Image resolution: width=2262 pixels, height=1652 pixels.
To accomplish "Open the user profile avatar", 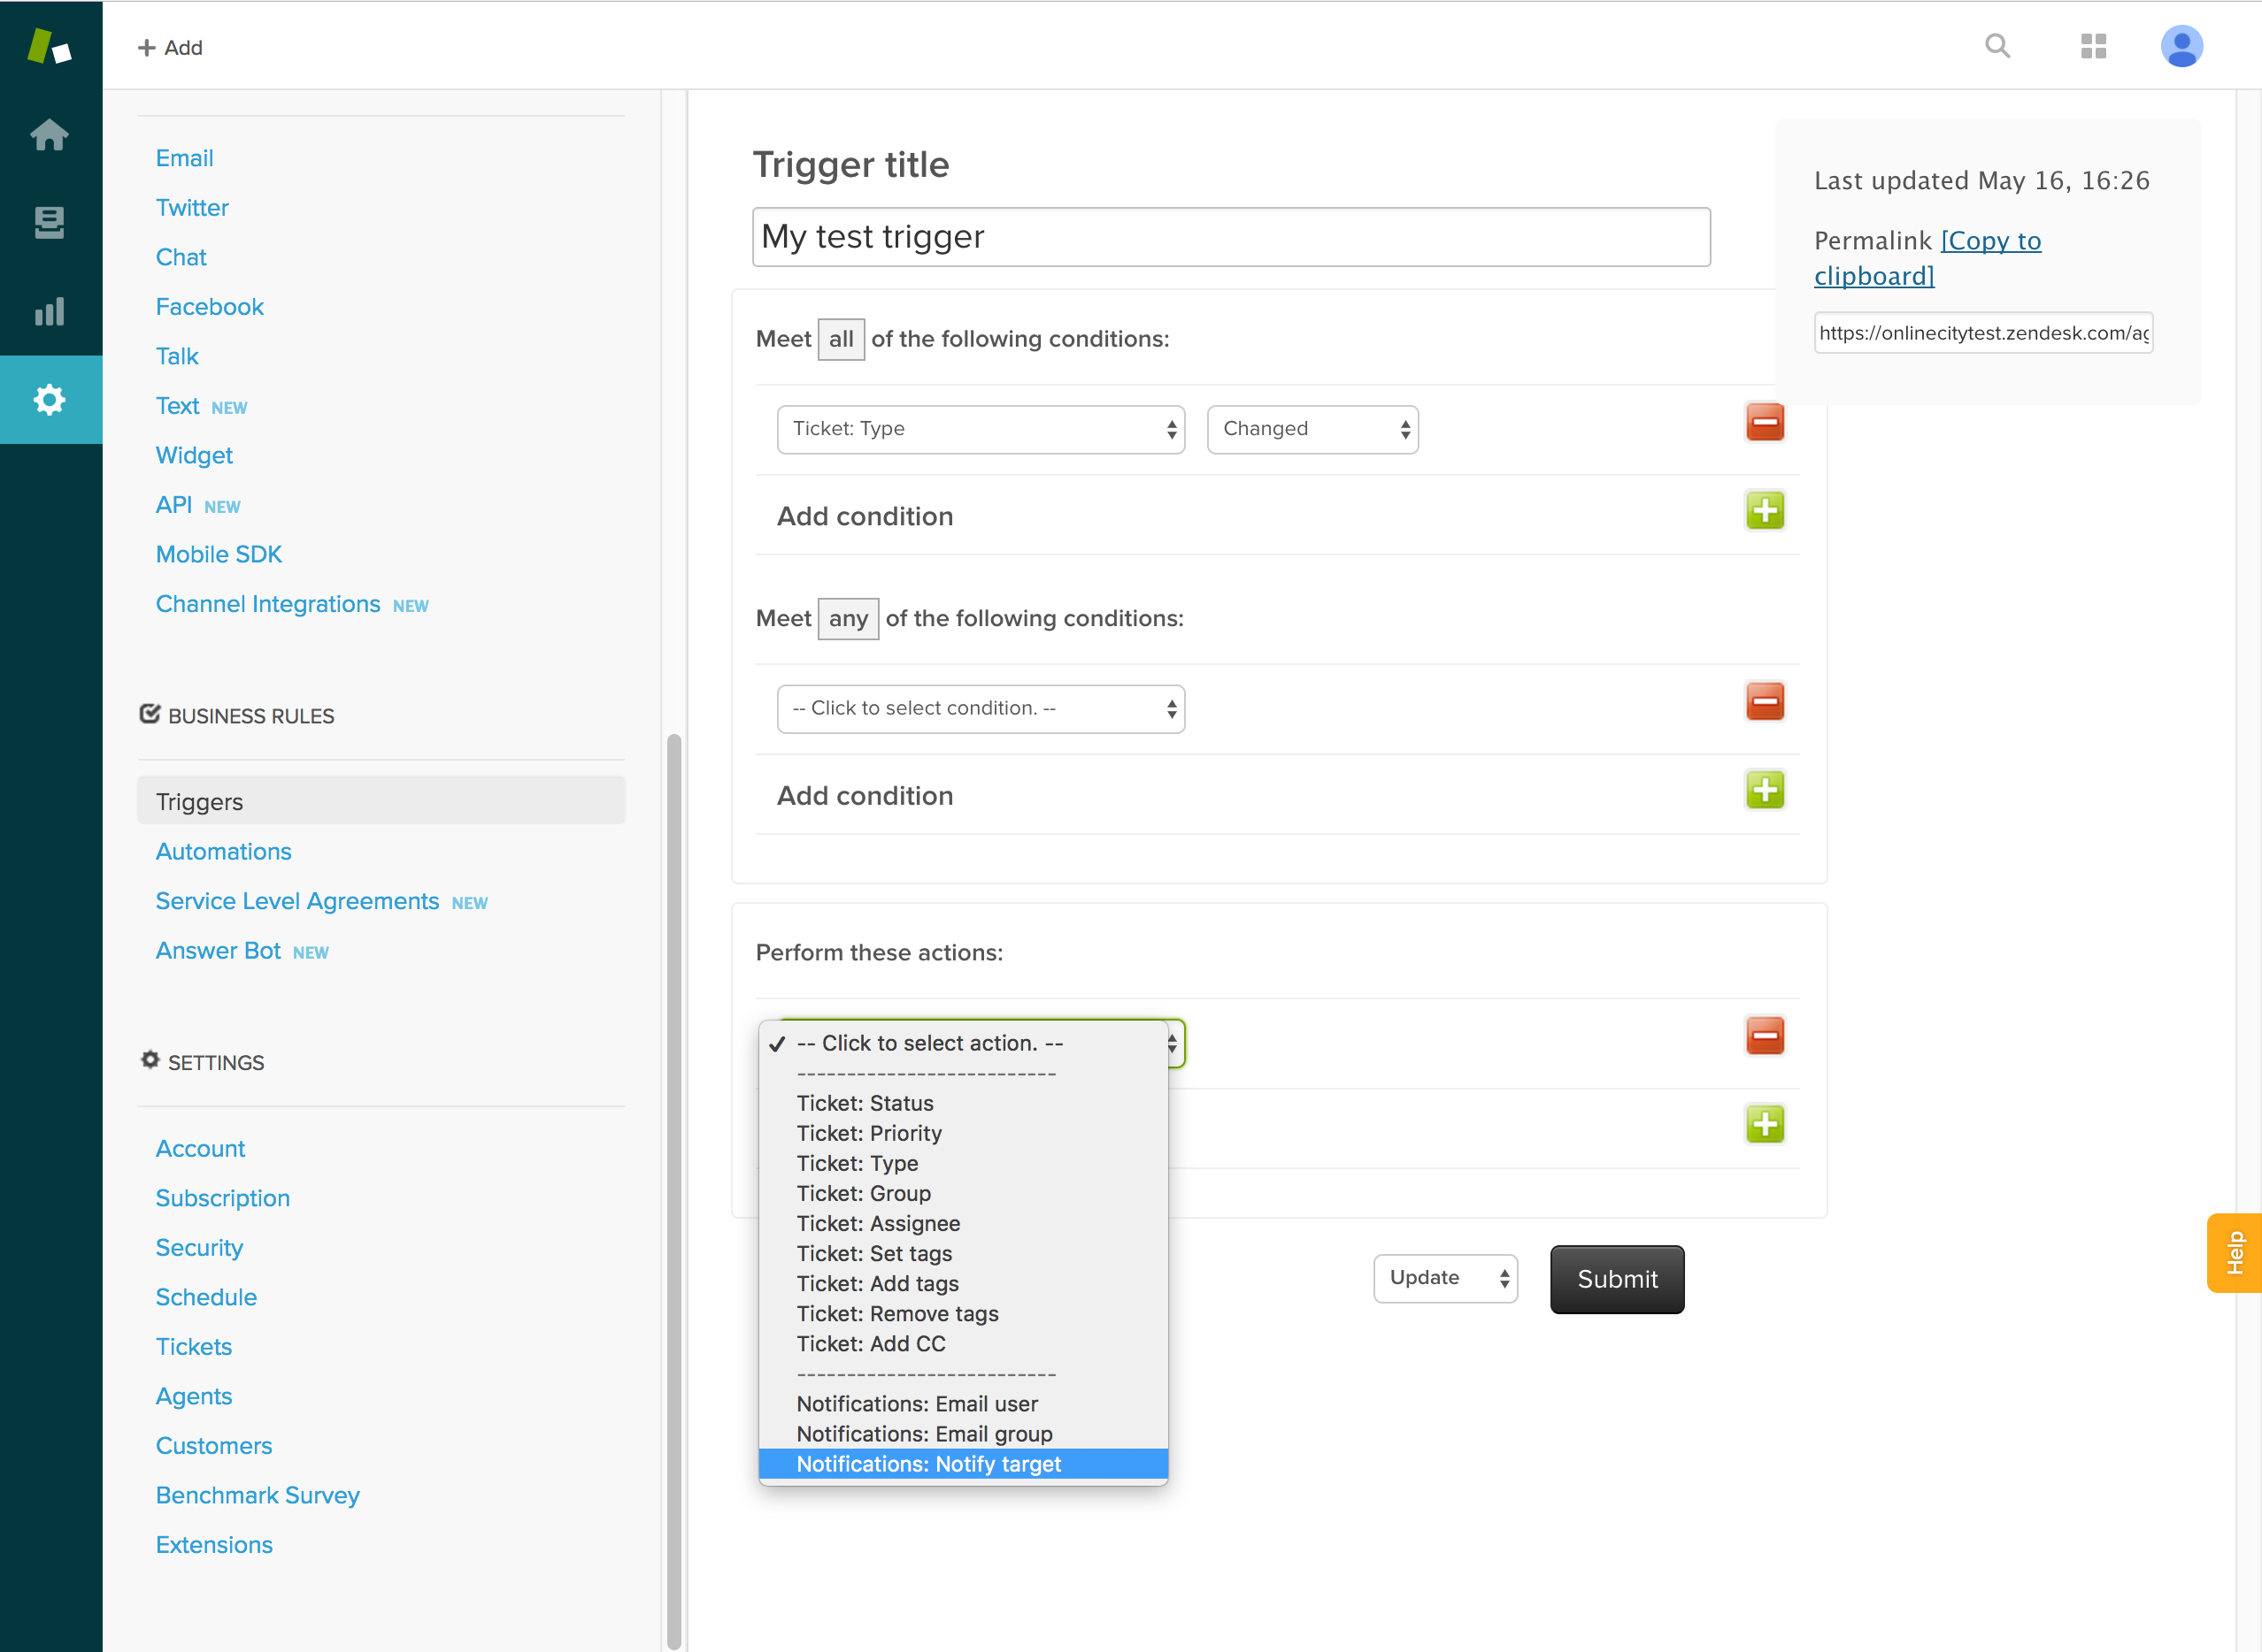I will [2181, 46].
